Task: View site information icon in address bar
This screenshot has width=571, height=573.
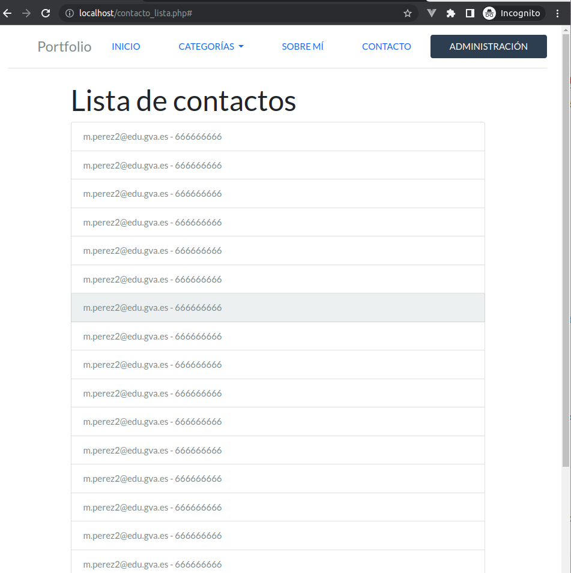Action: pyautogui.click(x=70, y=13)
